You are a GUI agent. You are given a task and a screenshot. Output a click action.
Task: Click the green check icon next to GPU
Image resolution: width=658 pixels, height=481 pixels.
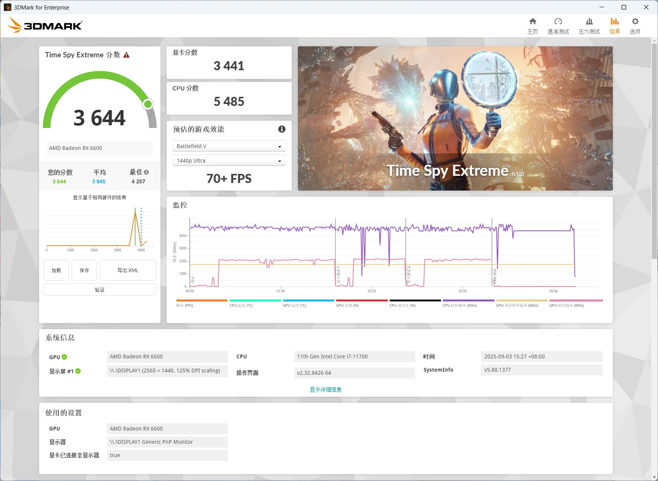pyautogui.click(x=65, y=357)
